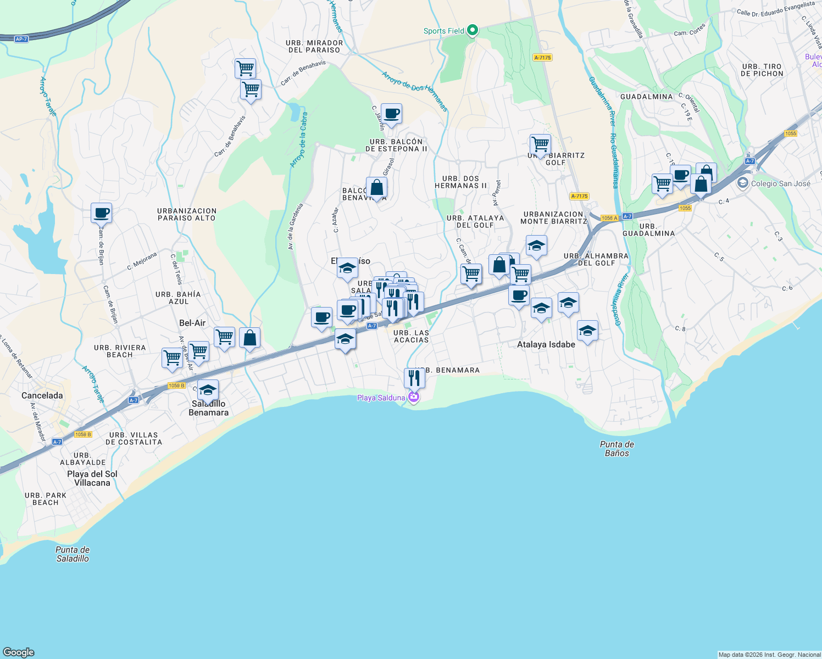Image resolution: width=822 pixels, height=659 pixels.
Task: Click a shopping cart marker near Bel-Air
Action: point(224,336)
